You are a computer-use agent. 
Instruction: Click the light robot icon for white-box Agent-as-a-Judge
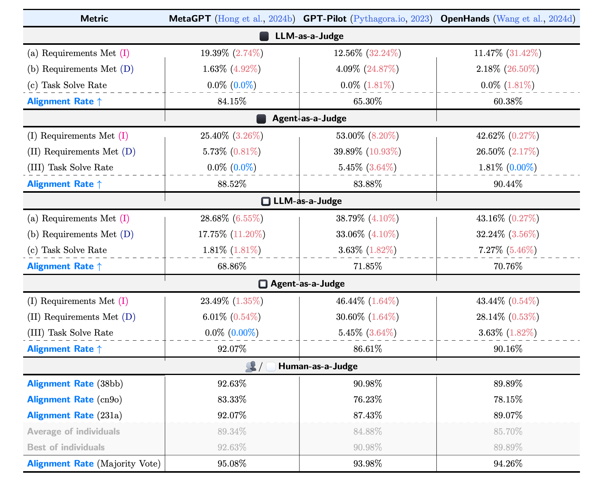pyautogui.click(x=263, y=283)
